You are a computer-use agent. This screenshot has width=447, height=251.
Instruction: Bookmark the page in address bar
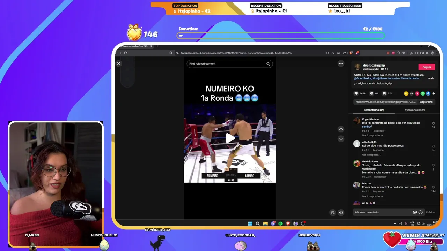click(171, 53)
